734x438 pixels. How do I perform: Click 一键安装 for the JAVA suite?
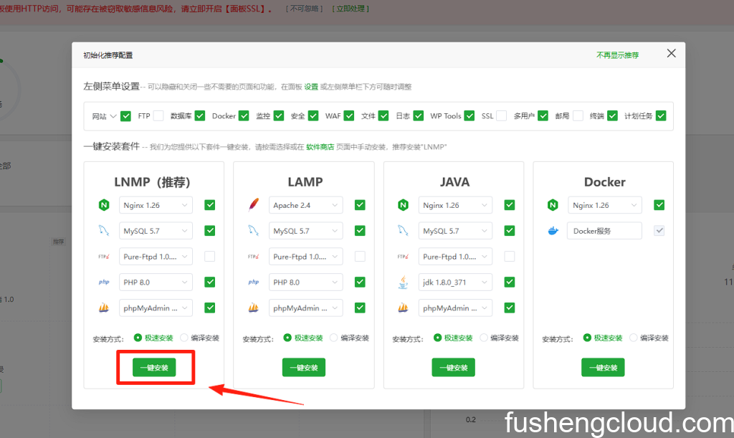pos(453,367)
